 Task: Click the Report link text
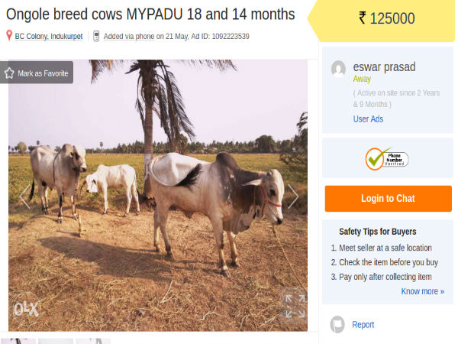click(363, 325)
